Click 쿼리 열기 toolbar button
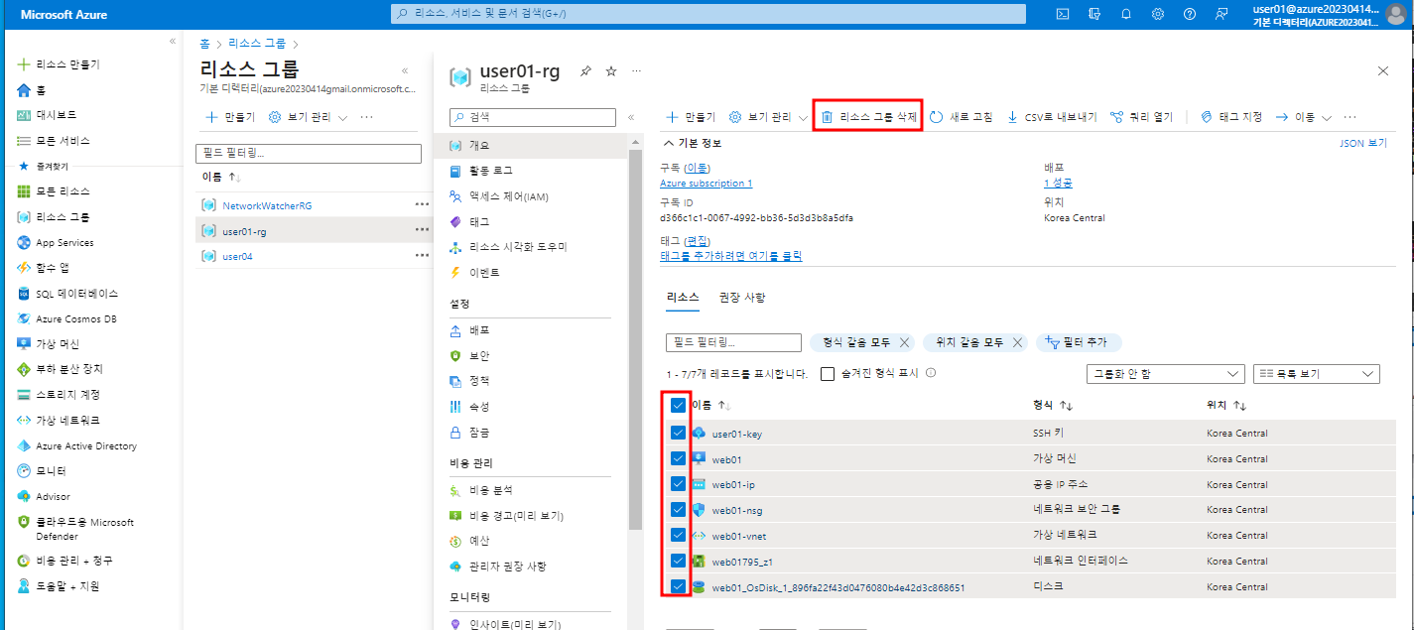The height and width of the screenshot is (630, 1414). coord(1141,116)
